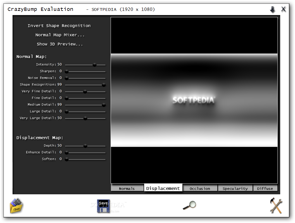The height and width of the screenshot is (223, 295).
Task: Open the Diffuse tab
Action: click(x=265, y=188)
